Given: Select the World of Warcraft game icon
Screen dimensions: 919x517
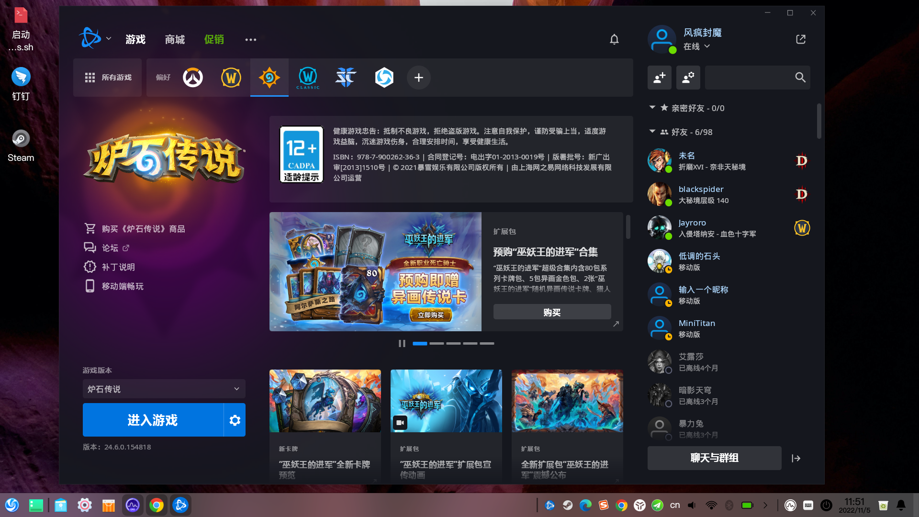Looking at the screenshot, I should [x=231, y=77].
